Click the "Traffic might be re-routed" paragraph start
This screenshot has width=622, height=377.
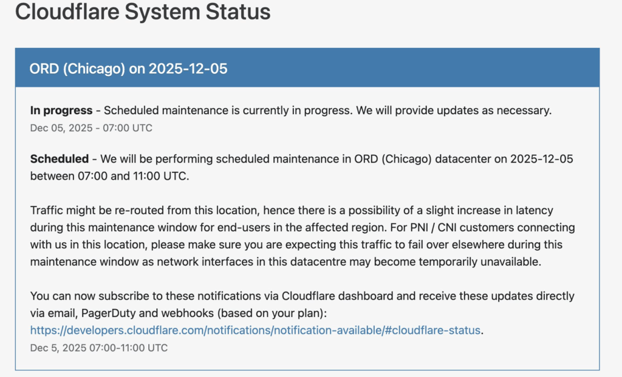91,211
